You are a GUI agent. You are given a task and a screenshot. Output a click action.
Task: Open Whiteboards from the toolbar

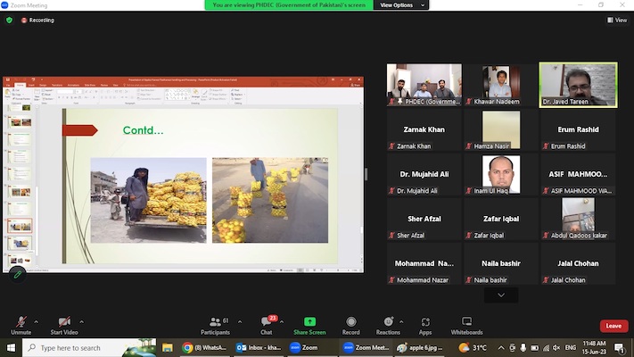(466, 321)
